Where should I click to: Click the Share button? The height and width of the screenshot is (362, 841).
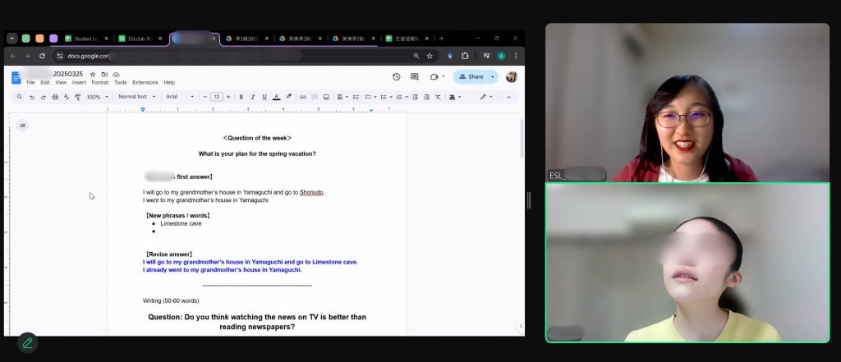point(471,76)
